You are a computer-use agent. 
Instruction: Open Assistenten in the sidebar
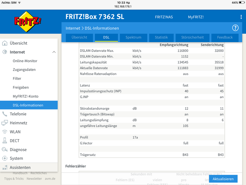pos(29,167)
